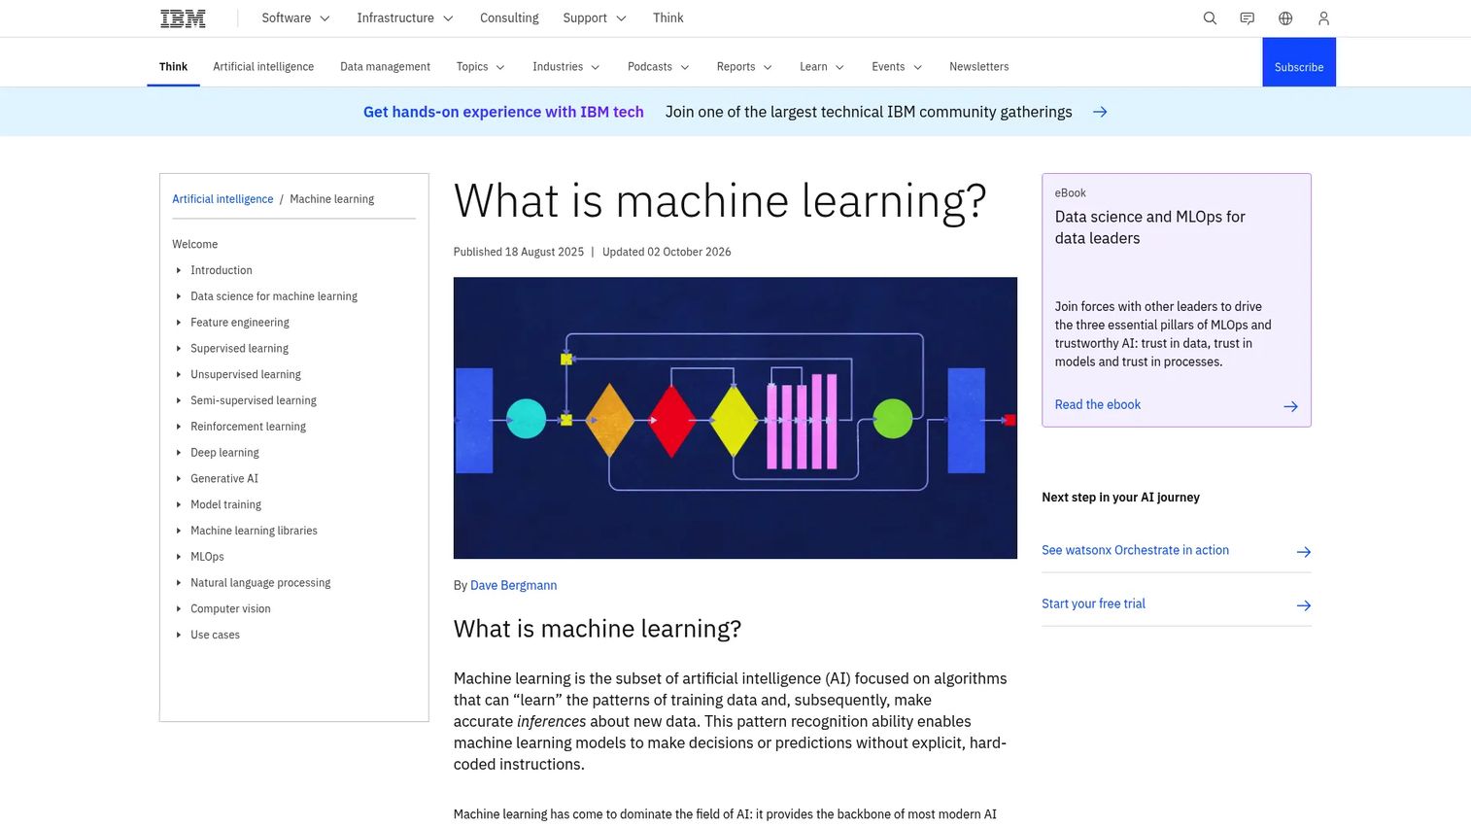Click arrow beside Start your free trial
The width and height of the screenshot is (1471, 827).
click(x=1304, y=605)
